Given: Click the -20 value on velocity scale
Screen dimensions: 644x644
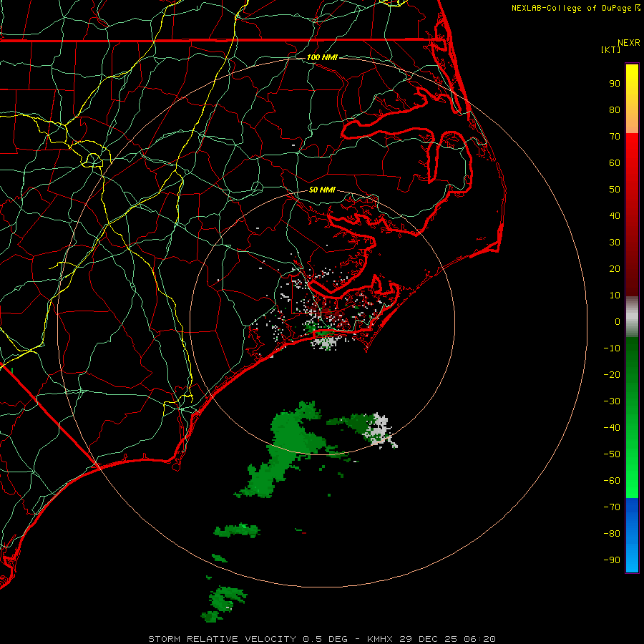Looking at the screenshot, I should pos(612,375).
